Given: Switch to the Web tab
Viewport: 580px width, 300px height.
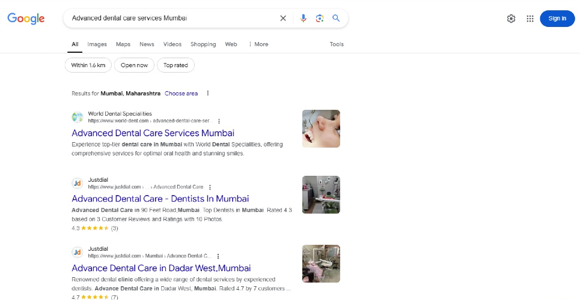Looking at the screenshot, I should click(x=231, y=44).
